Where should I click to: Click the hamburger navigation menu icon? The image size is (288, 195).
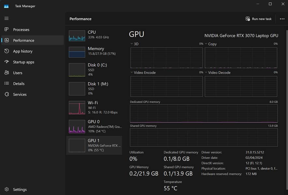pyautogui.click(x=7, y=19)
